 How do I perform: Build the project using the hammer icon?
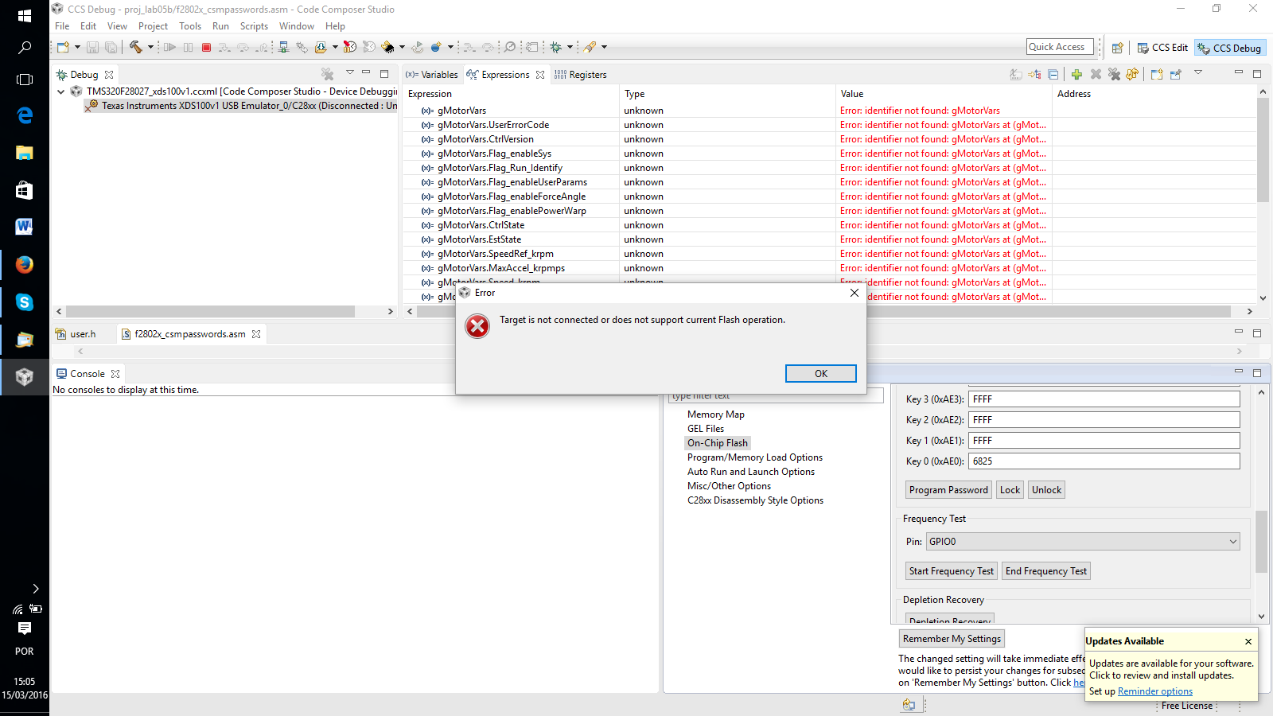[x=136, y=48]
